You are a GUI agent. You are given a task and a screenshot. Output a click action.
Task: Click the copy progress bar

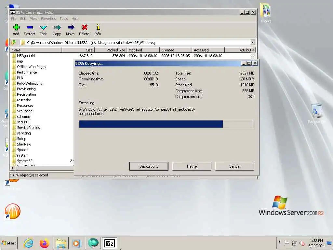pyautogui.click(x=166, y=124)
